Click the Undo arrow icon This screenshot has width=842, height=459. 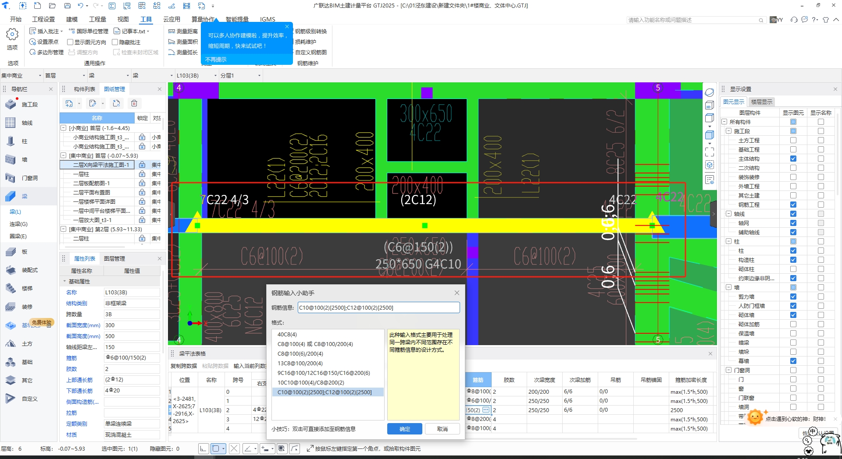pos(80,6)
